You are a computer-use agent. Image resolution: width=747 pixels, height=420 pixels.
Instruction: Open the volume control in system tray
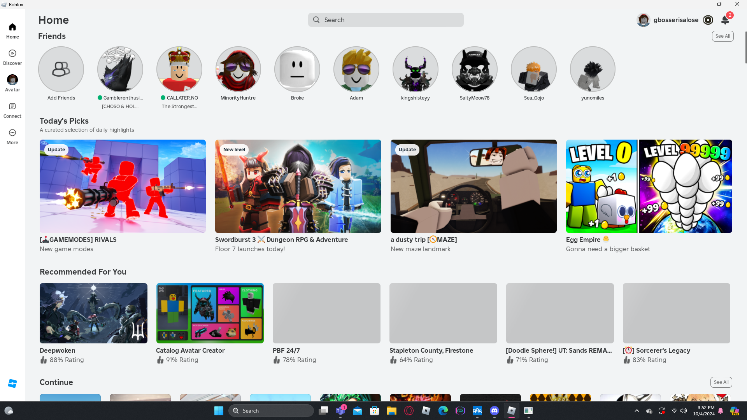pos(684,411)
